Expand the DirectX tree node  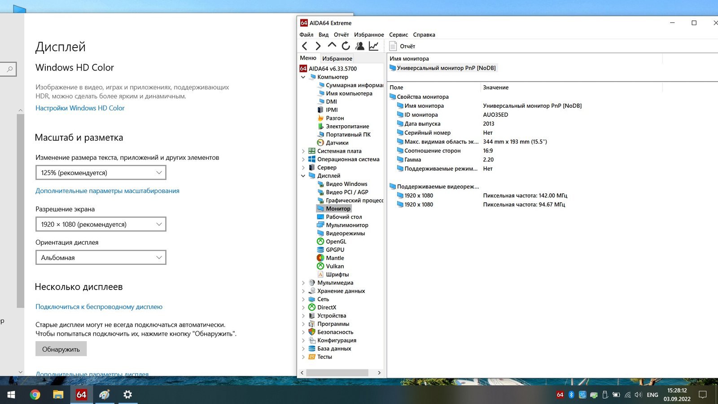(303, 307)
